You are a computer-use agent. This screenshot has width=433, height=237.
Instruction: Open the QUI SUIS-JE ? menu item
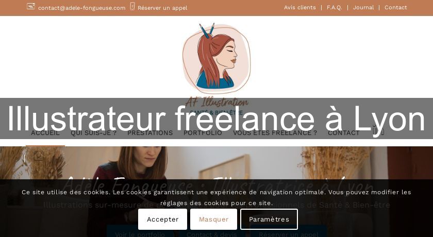[x=93, y=133]
